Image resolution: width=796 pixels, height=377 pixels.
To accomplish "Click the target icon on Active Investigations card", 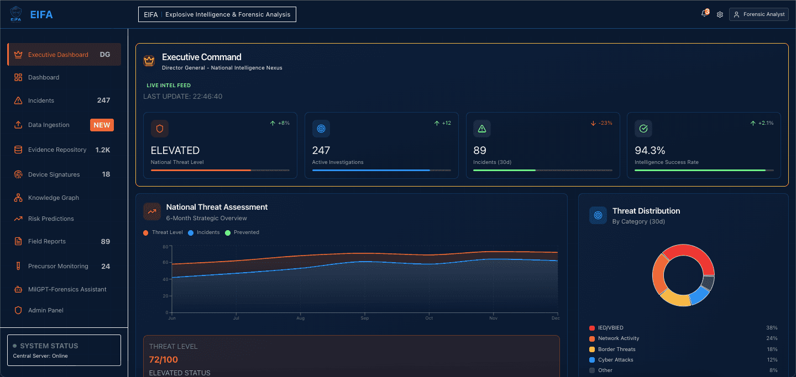I will [321, 129].
